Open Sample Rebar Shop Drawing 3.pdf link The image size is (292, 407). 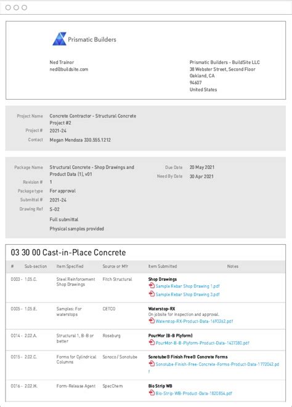[x=187, y=294]
